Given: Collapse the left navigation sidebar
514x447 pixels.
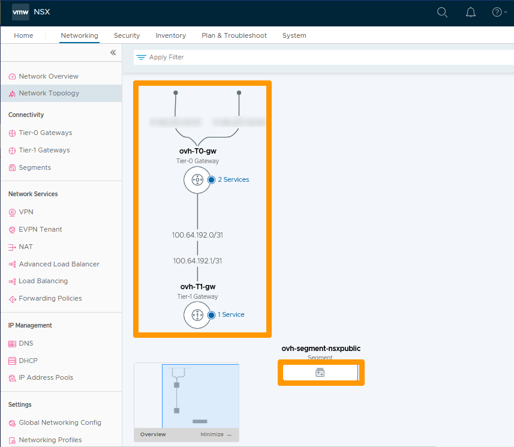Looking at the screenshot, I should pyautogui.click(x=113, y=53).
